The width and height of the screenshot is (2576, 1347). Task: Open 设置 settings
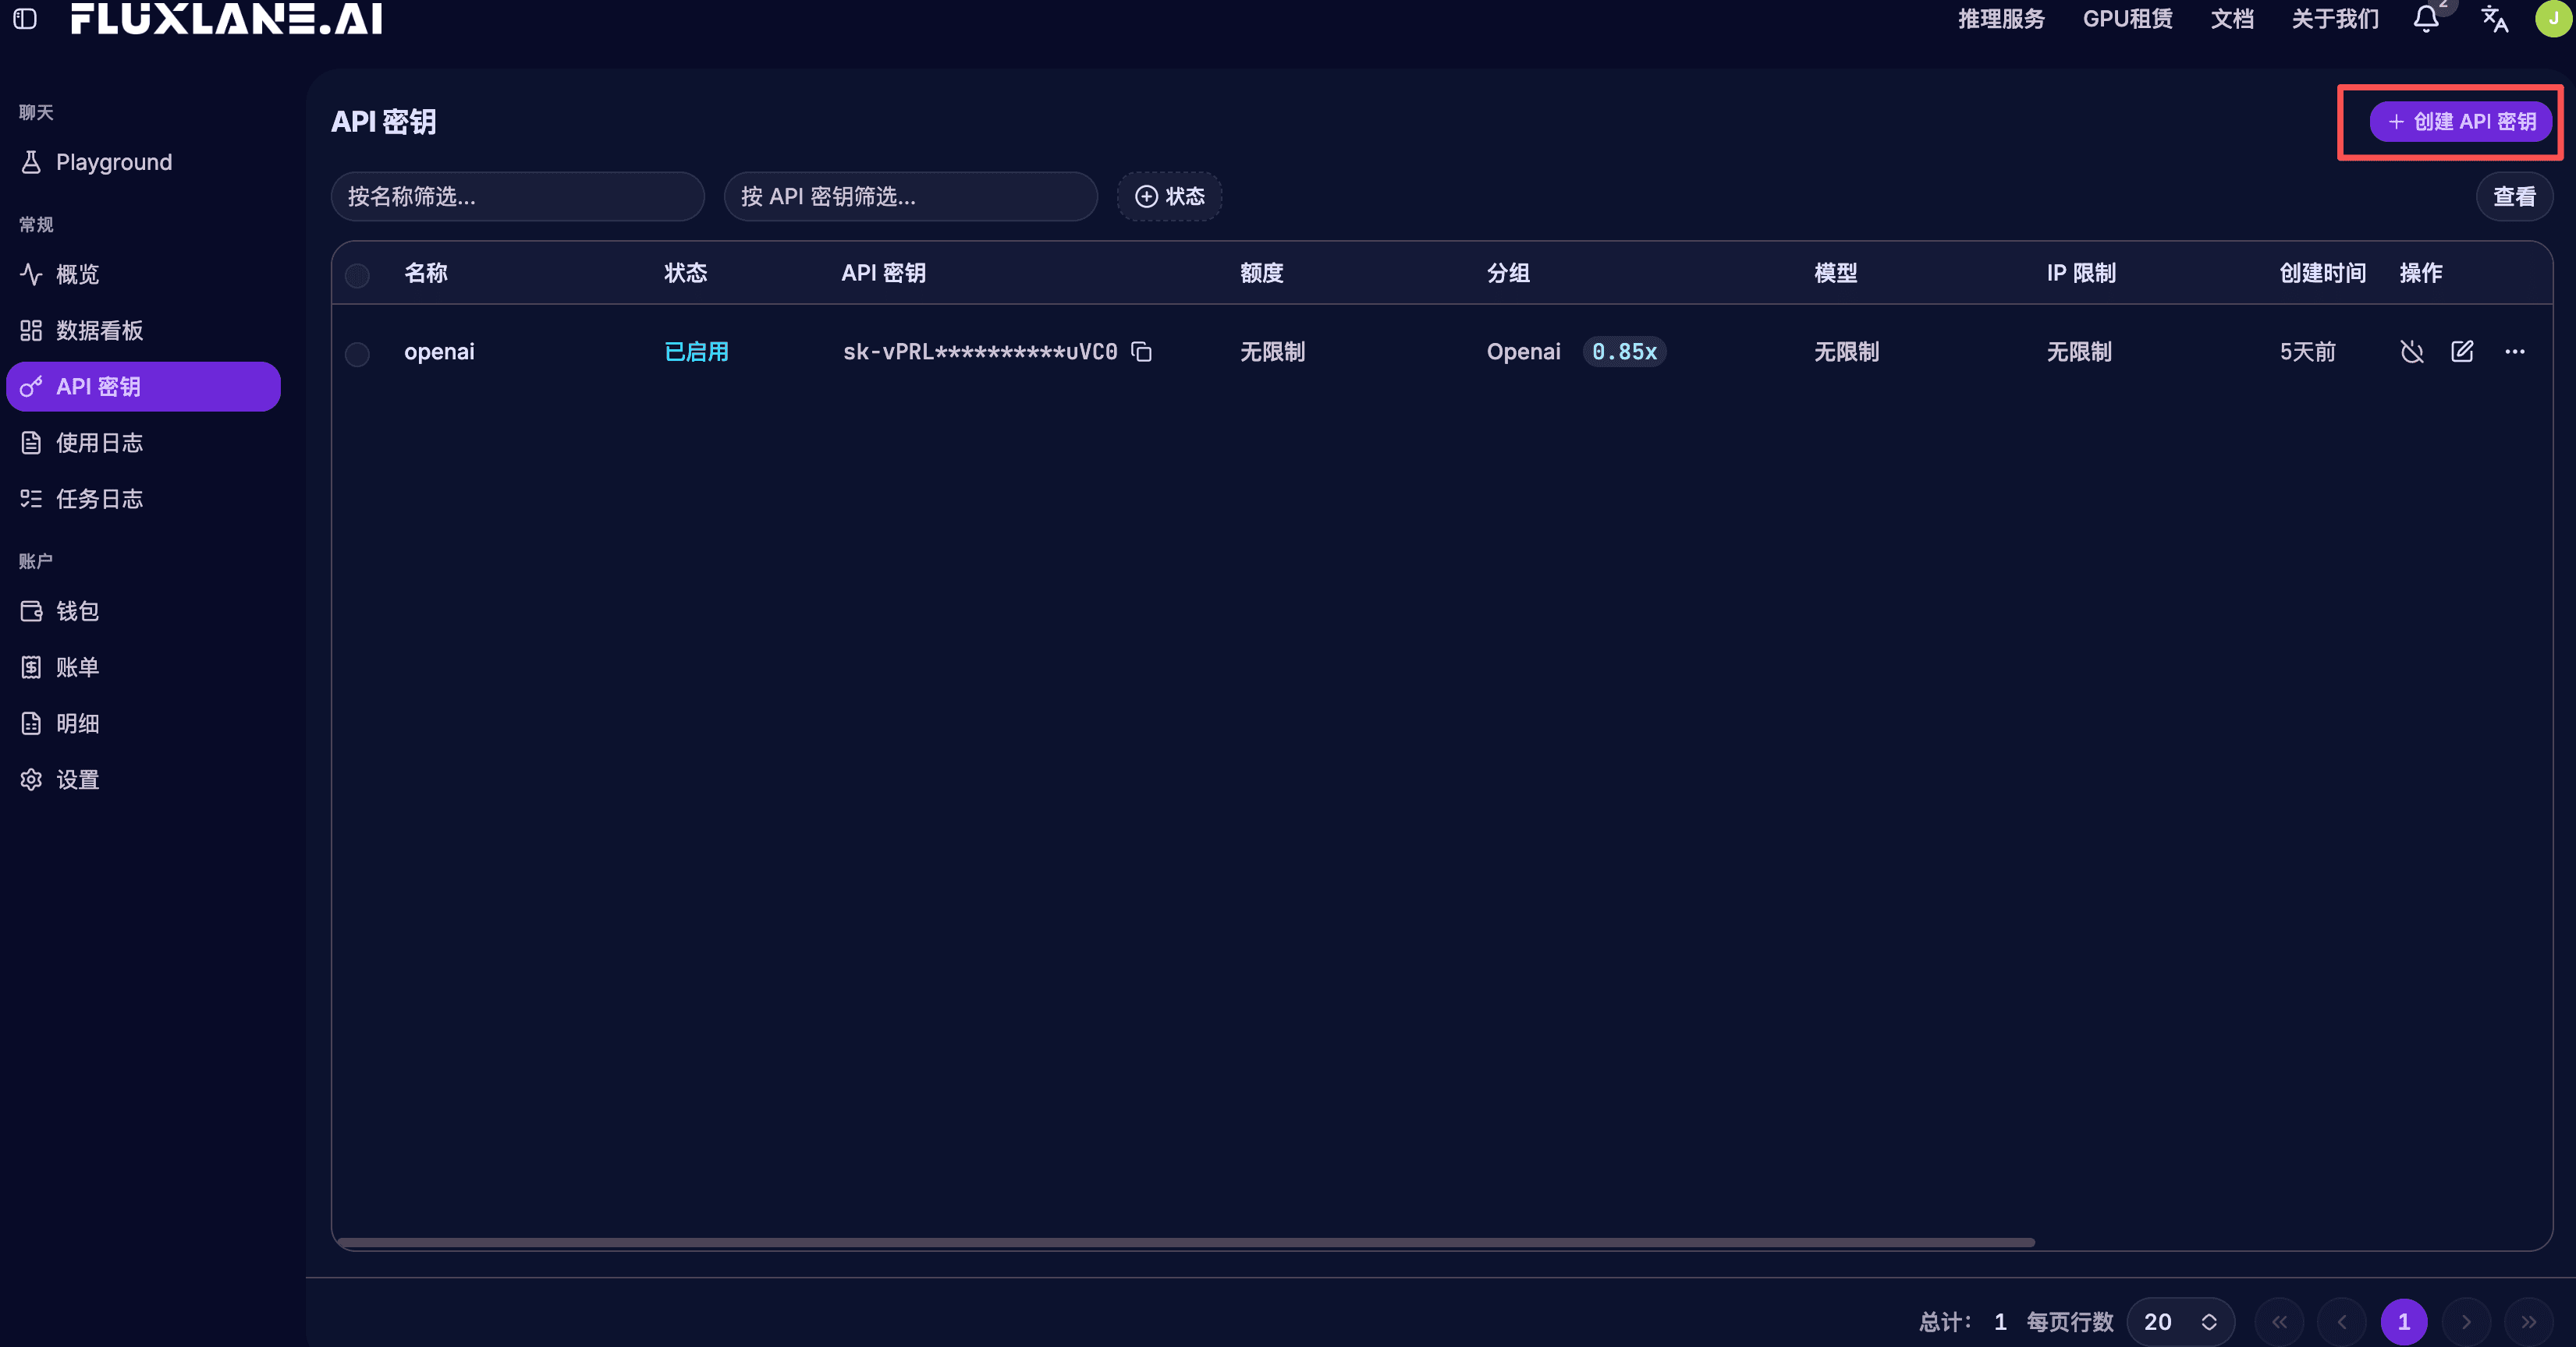pos(143,780)
